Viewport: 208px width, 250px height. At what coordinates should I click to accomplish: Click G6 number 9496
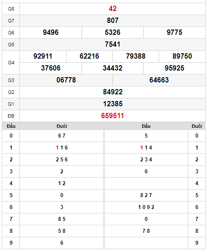[51, 32]
